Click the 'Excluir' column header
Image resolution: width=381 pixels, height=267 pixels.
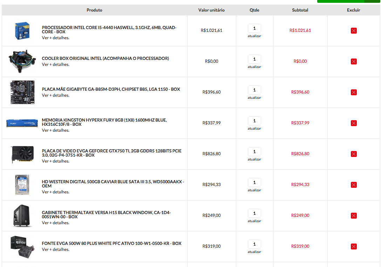[x=354, y=10]
